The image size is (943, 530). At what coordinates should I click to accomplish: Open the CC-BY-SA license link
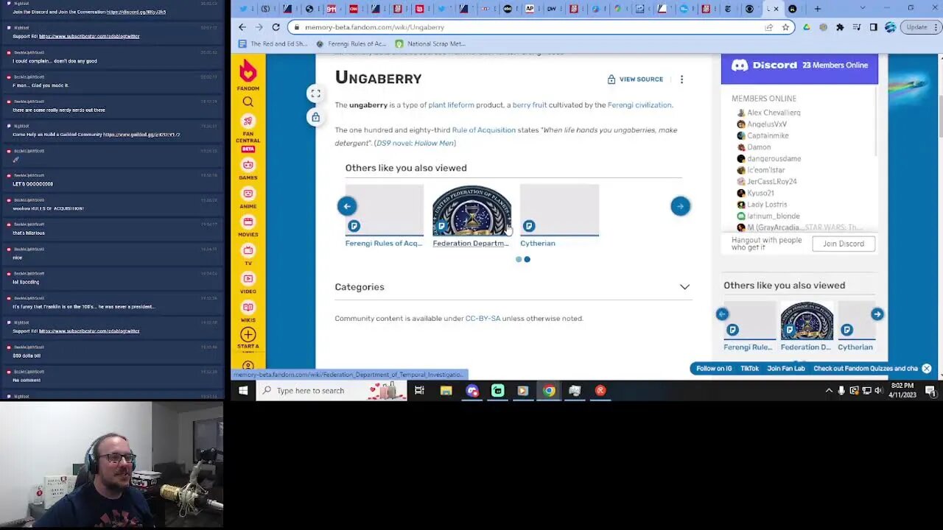483,319
